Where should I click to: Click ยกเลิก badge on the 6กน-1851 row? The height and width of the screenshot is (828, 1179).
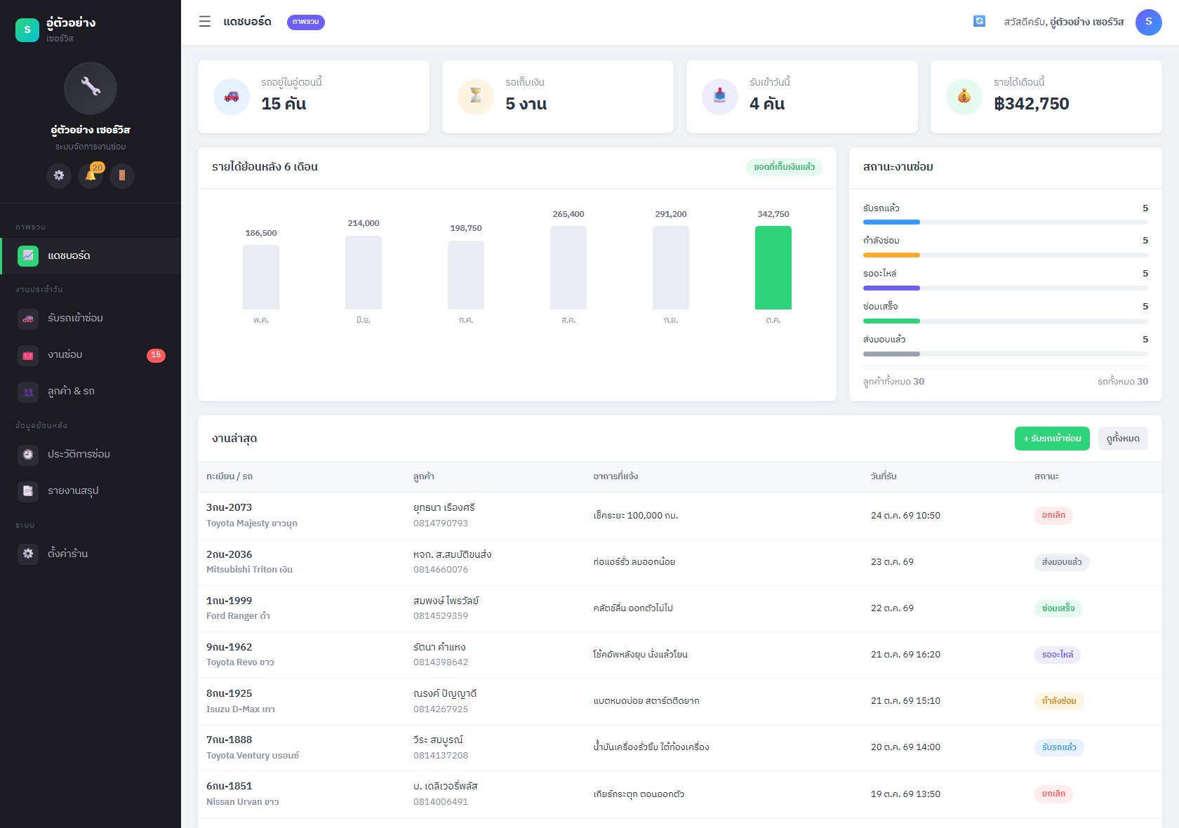click(1053, 794)
